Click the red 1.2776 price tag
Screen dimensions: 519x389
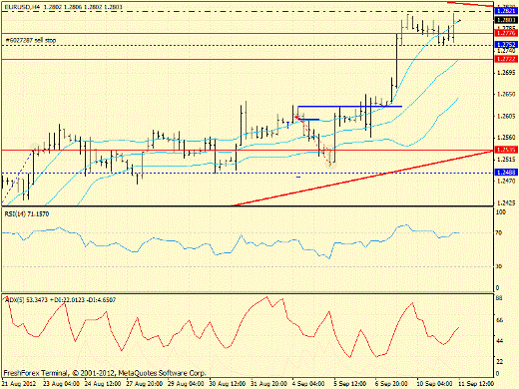506,33
